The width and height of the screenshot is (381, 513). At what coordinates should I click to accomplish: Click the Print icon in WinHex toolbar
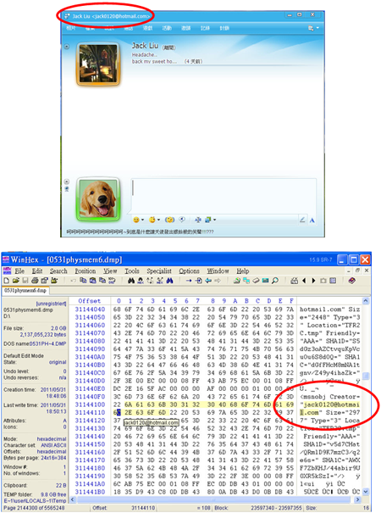(35, 281)
